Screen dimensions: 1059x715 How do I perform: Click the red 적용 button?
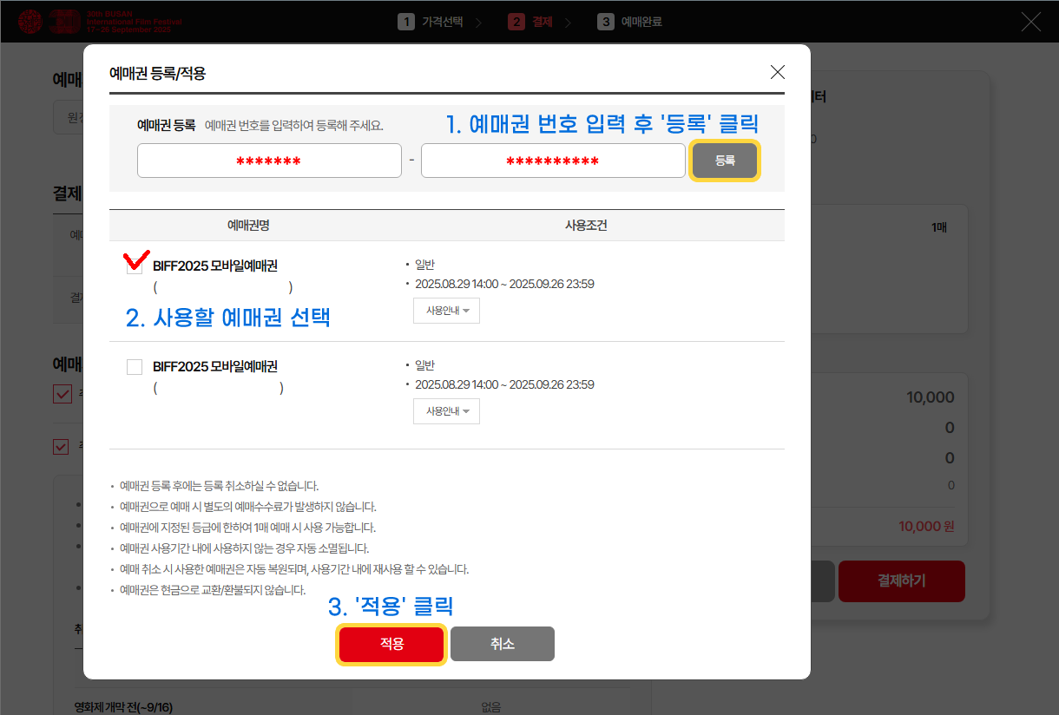coord(391,644)
